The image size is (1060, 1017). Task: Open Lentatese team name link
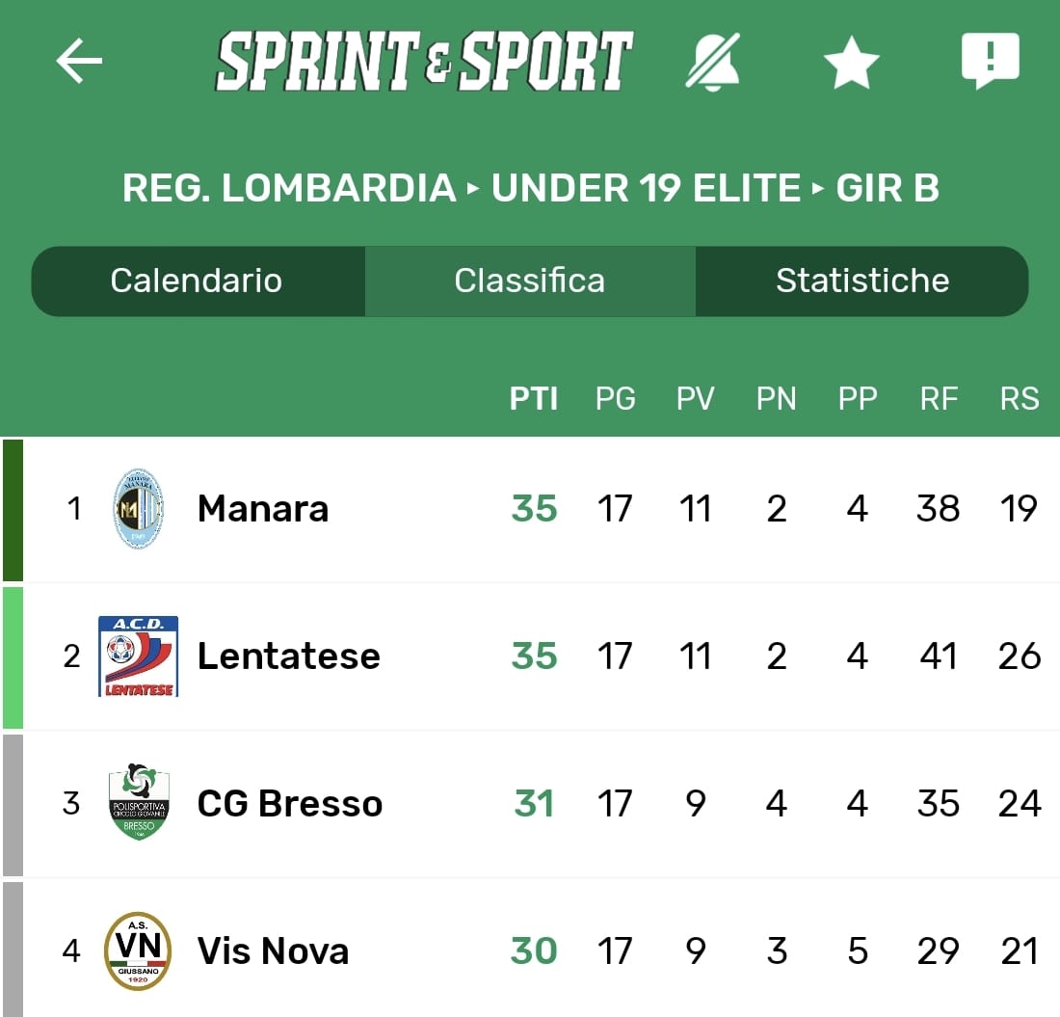coord(289,656)
